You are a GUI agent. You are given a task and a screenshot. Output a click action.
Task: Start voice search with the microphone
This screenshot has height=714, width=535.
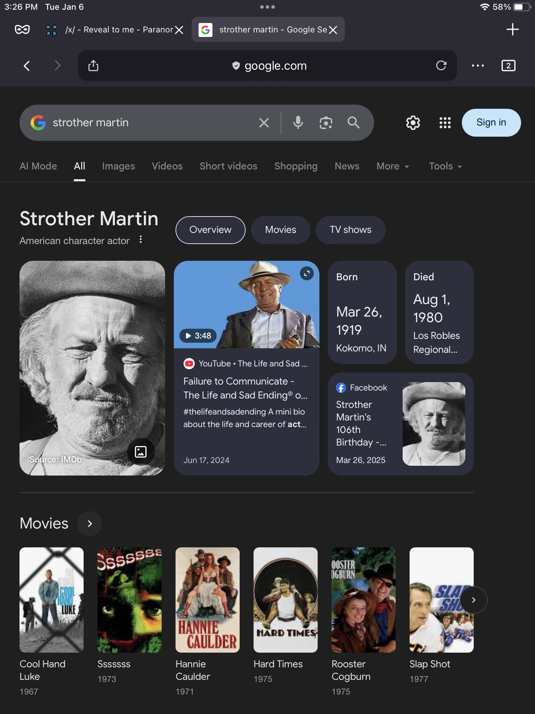coord(298,123)
